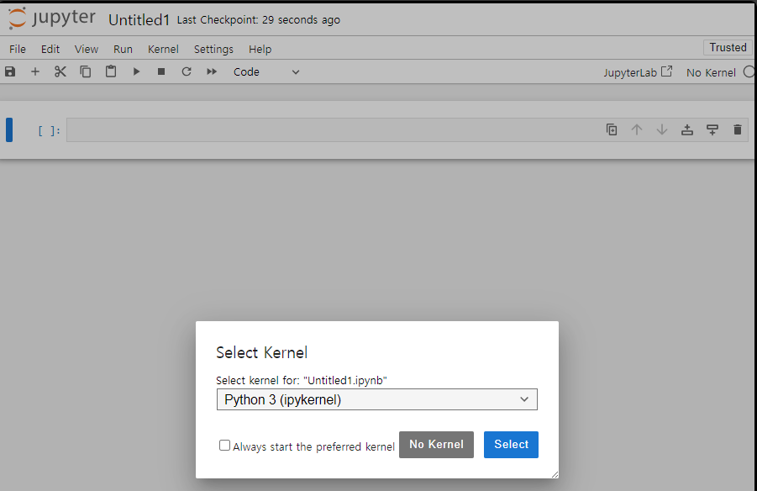The height and width of the screenshot is (491, 757).
Task: Click the dialog resize handle in the corner
Action: [x=555, y=474]
